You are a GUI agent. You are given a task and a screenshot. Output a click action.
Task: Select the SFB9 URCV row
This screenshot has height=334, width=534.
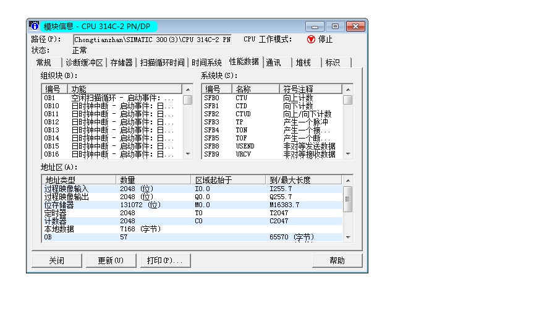click(x=272, y=155)
